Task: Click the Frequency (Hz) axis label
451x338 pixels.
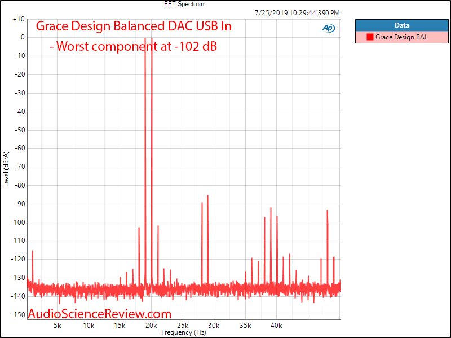Action: pos(184,332)
